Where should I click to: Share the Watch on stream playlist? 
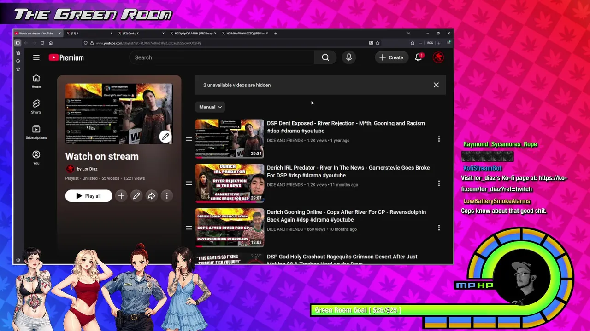[152, 196]
